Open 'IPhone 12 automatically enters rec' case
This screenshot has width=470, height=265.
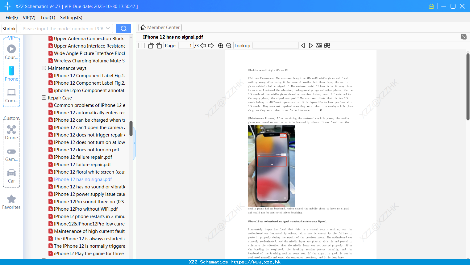click(x=87, y=112)
